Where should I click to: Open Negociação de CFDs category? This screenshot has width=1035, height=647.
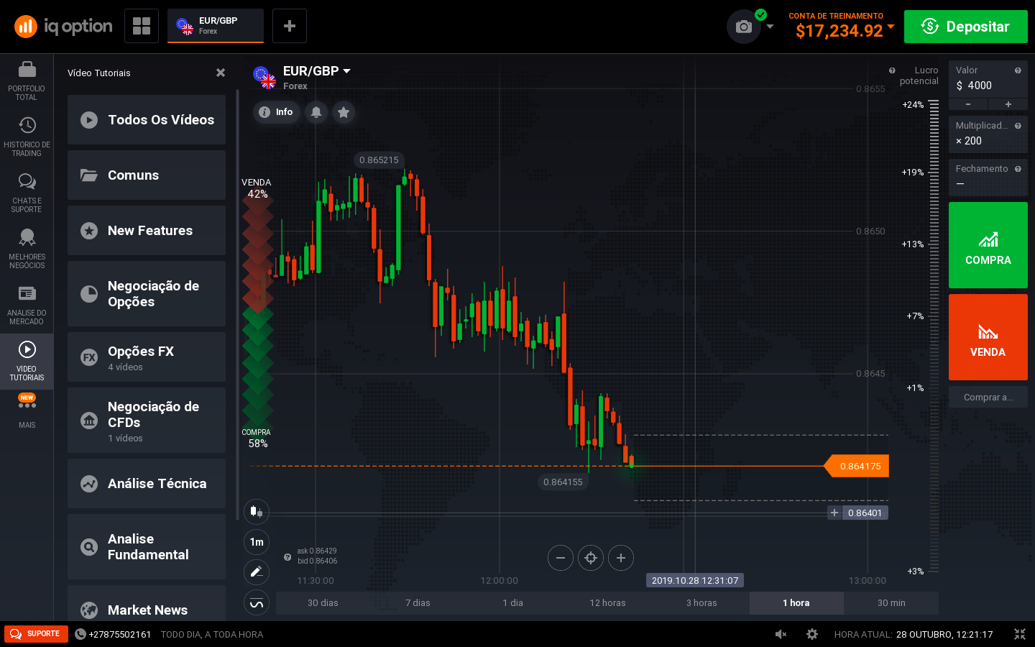click(147, 421)
